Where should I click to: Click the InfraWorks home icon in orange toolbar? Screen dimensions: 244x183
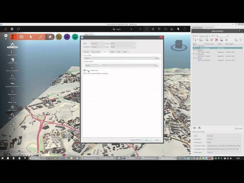point(13,37)
